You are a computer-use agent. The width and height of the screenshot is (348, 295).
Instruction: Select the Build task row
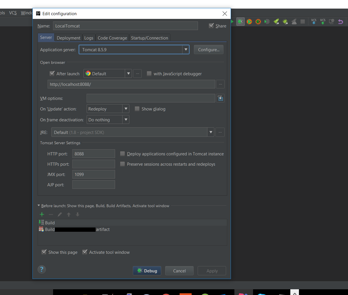click(132, 223)
